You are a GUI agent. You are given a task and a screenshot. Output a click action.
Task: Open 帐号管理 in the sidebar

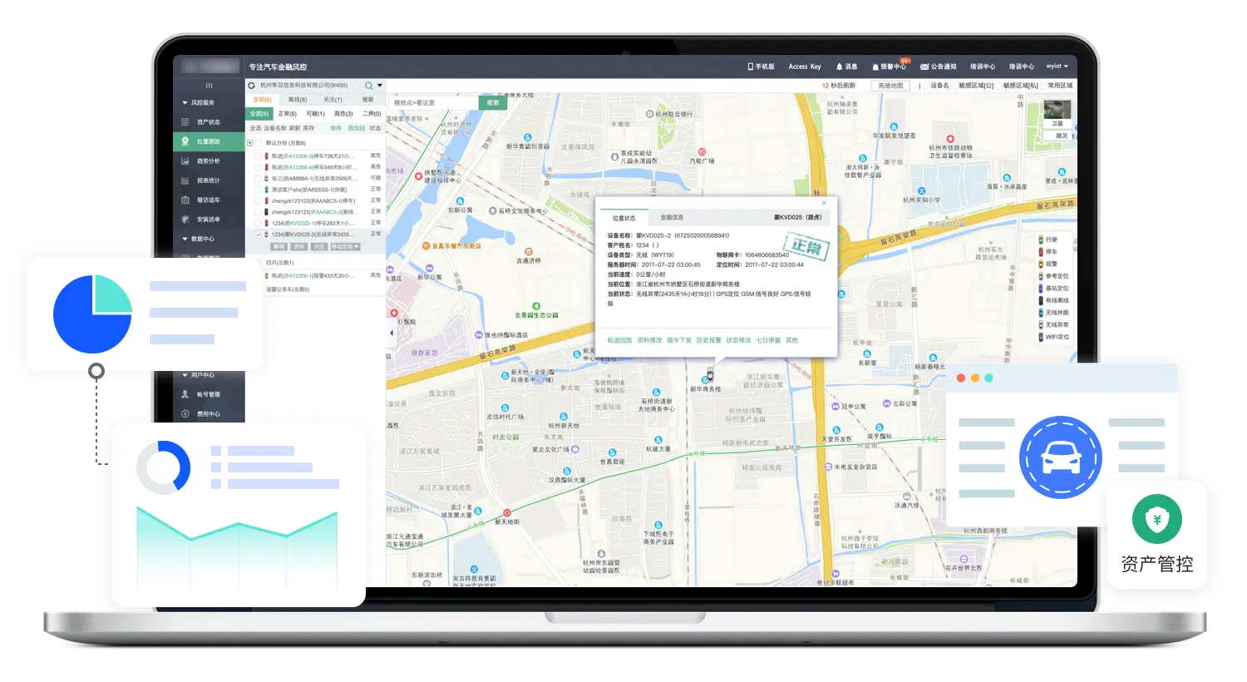pyautogui.click(x=208, y=394)
